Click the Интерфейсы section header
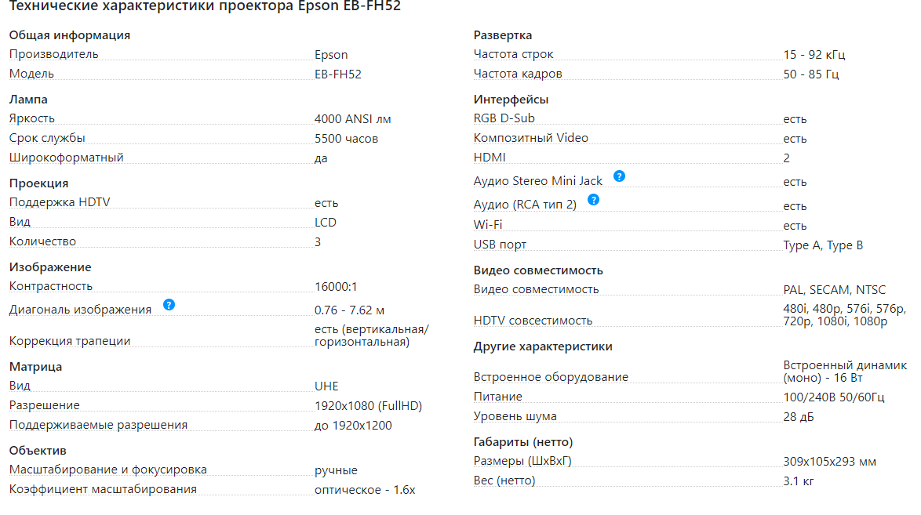Image resolution: width=921 pixels, height=515 pixels. pos(511,100)
